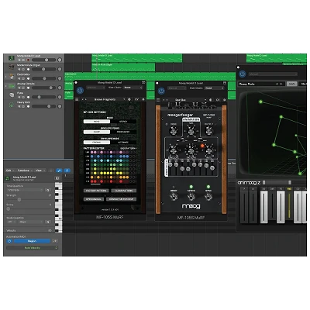Viewport: 310px width, 310px height.
Task: Toggle power on middle MF-105S plugin window
Action: 161,91
